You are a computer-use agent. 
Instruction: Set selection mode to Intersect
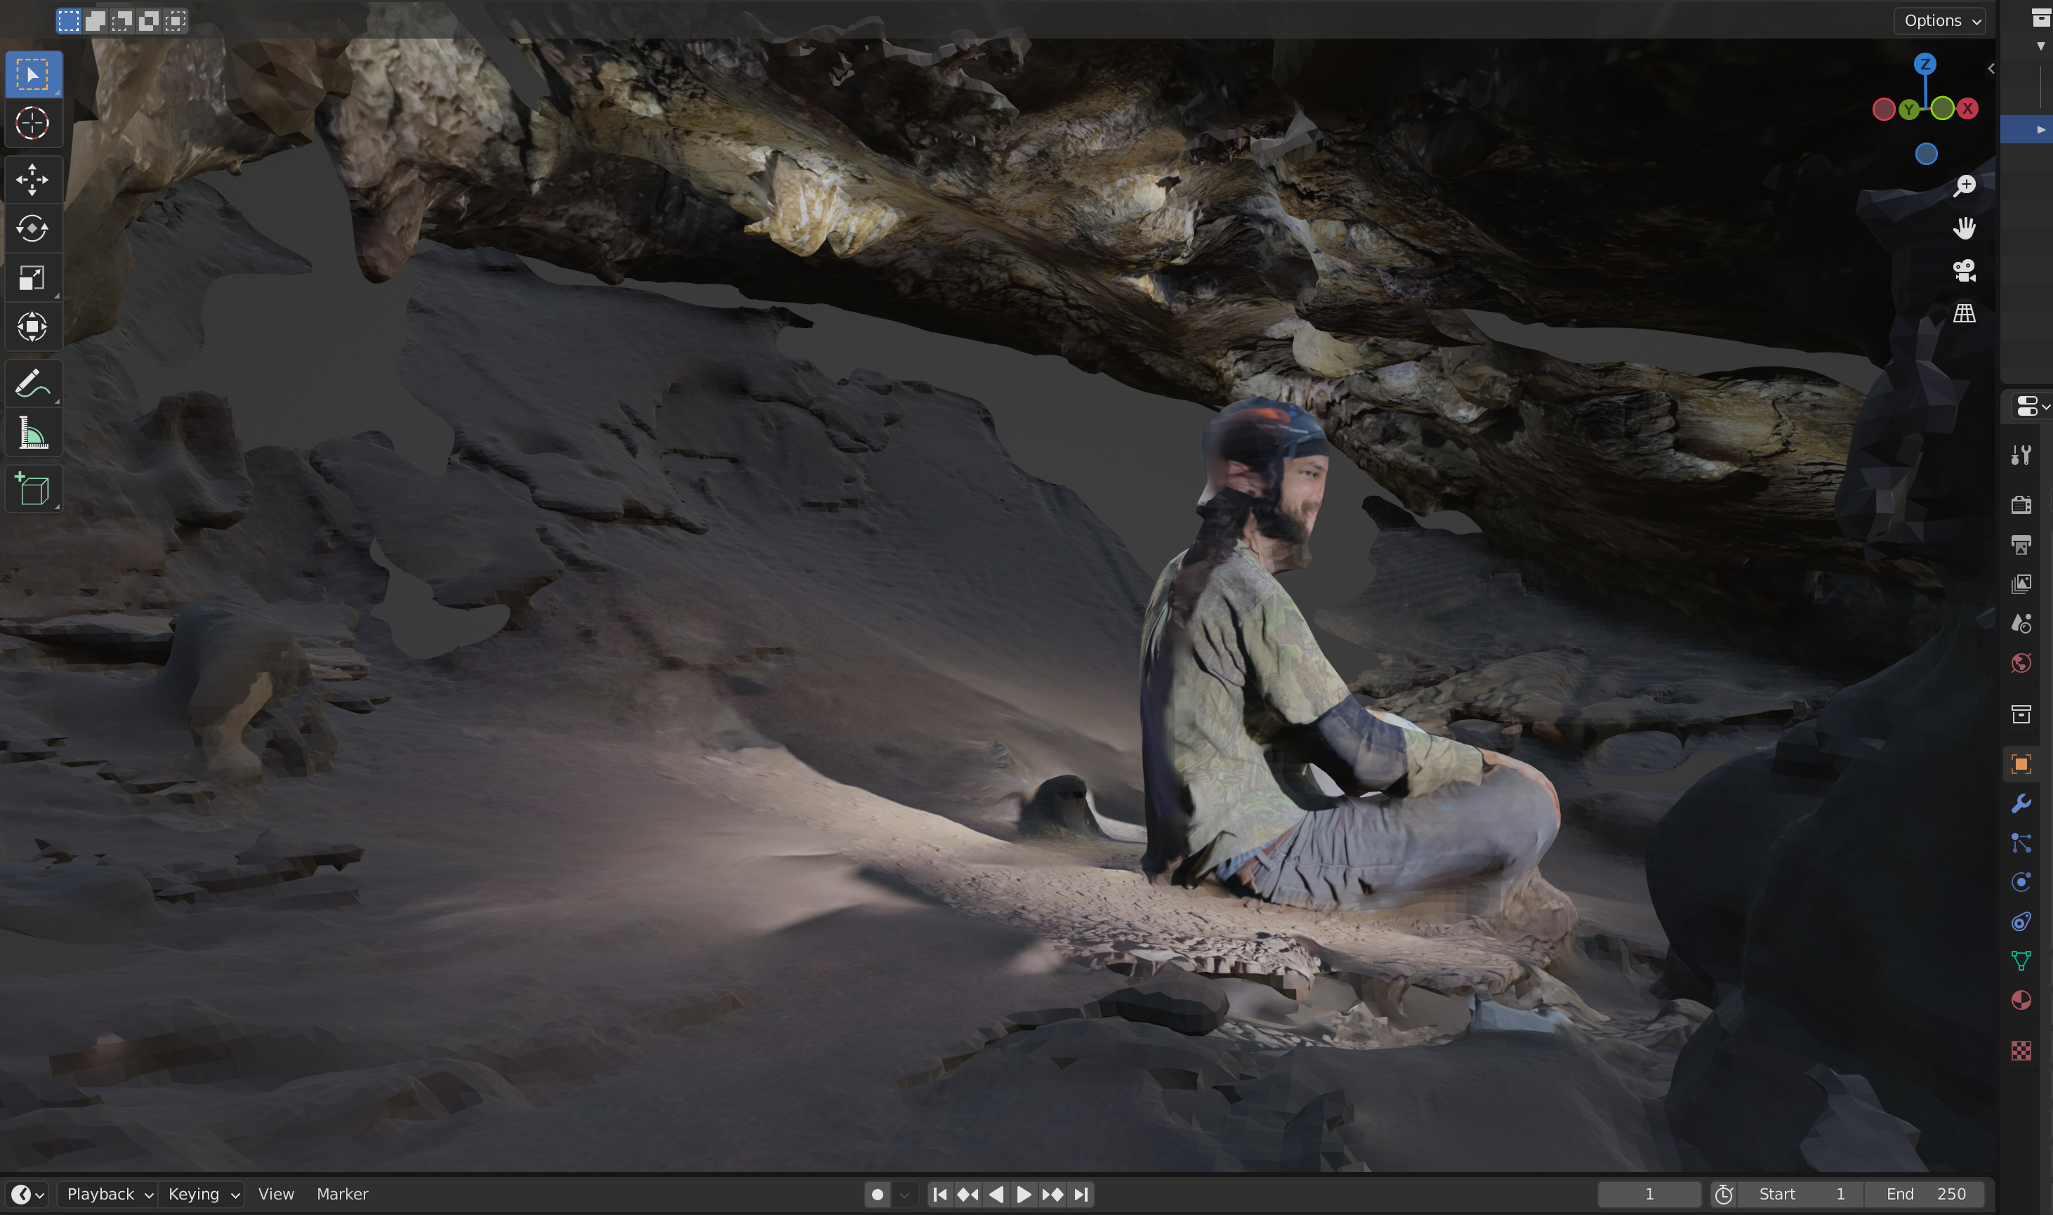[175, 20]
